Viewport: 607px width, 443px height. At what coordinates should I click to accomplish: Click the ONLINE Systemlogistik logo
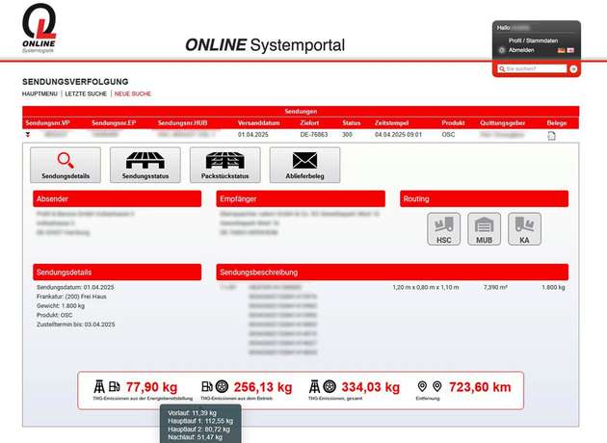click(39, 28)
